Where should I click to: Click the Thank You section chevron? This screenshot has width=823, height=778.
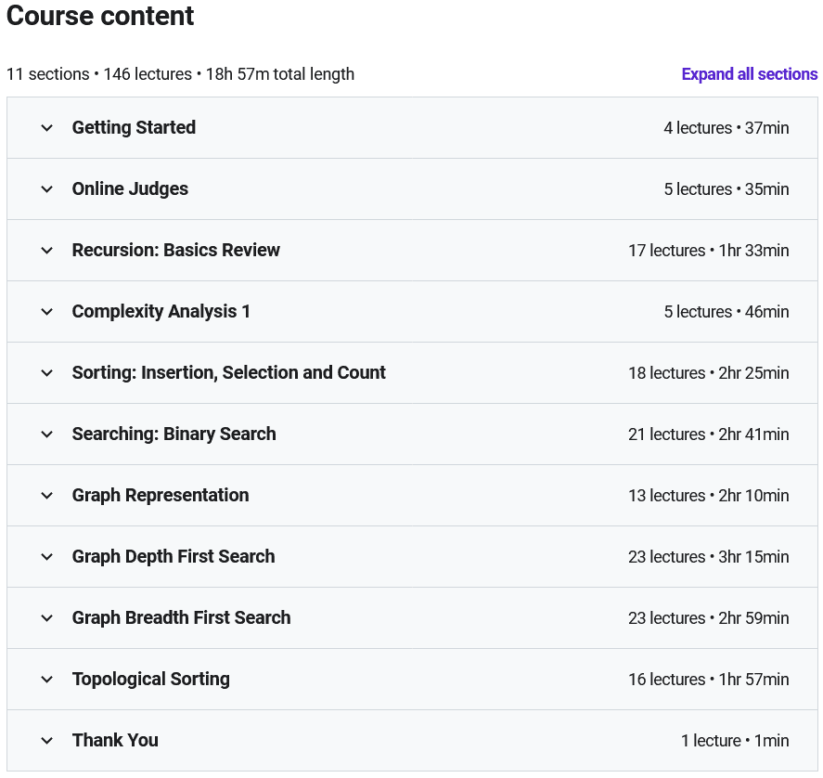coord(47,741)
